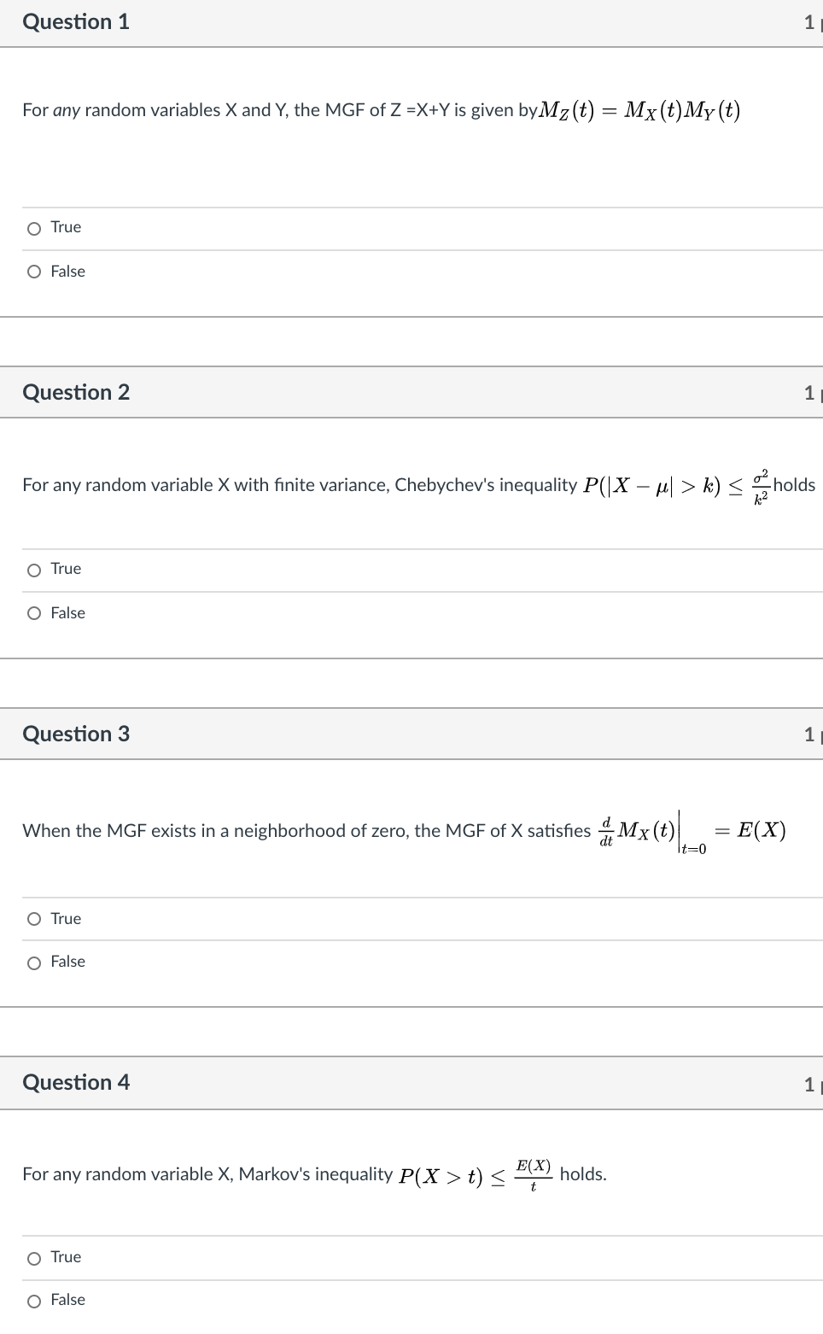Mark True for Question 3 MGF derivative
This screenshot has height=1334, width=823.
click(x=34, y=919)
